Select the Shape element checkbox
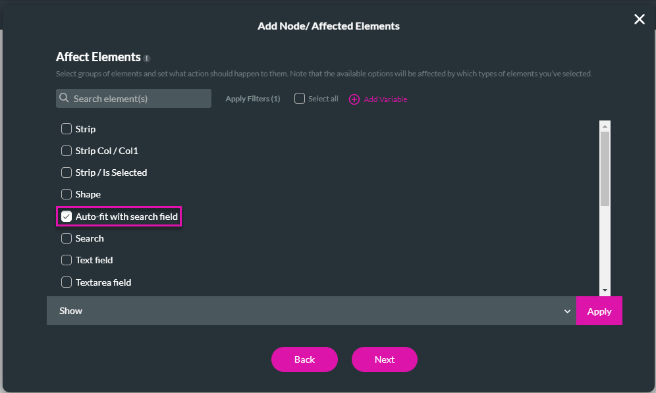The image size is (656, 393). [x=67, y=194]
